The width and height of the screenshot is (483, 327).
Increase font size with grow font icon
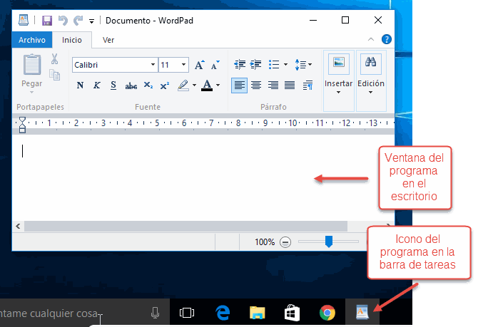pyautogui.click(x=200, y=65)
